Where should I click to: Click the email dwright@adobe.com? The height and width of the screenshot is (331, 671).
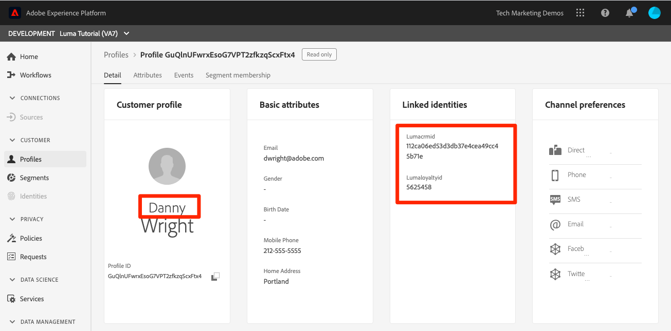click(x=294, y=158)
